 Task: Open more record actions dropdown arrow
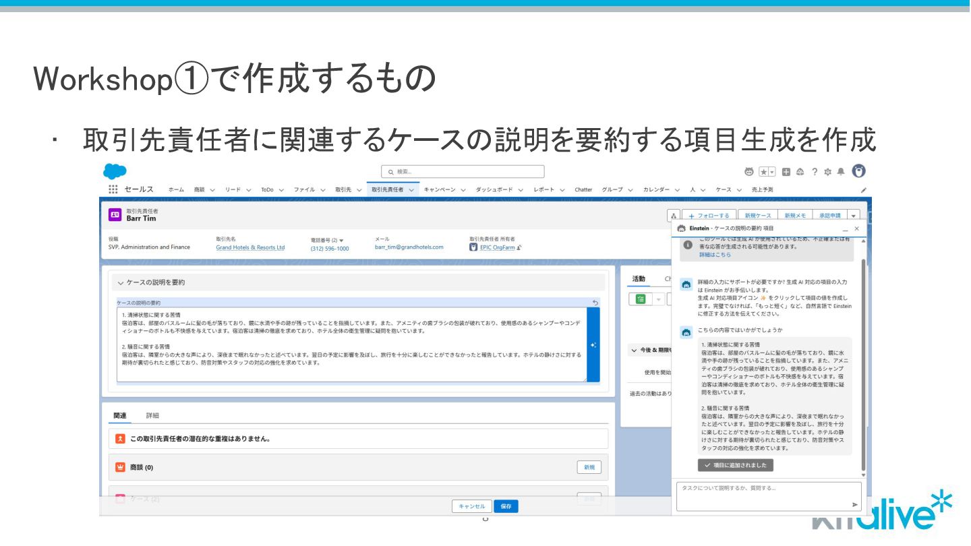pyautogui.click(x=854, y=216)
